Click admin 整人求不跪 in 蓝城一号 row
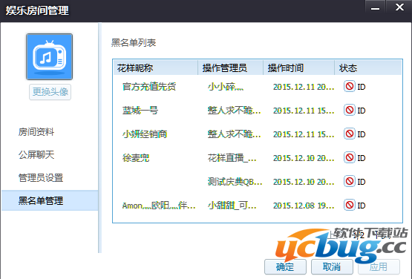This screenshot has width=412, height=279. point(234,111)
